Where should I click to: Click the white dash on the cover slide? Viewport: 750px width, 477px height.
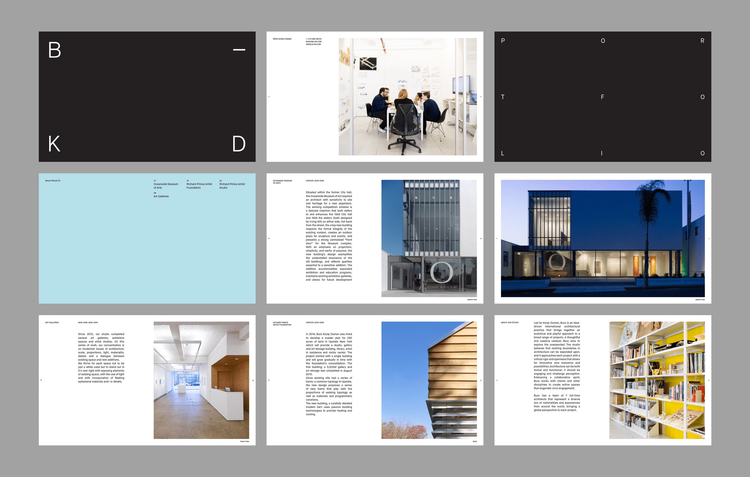tap(239, 50)
